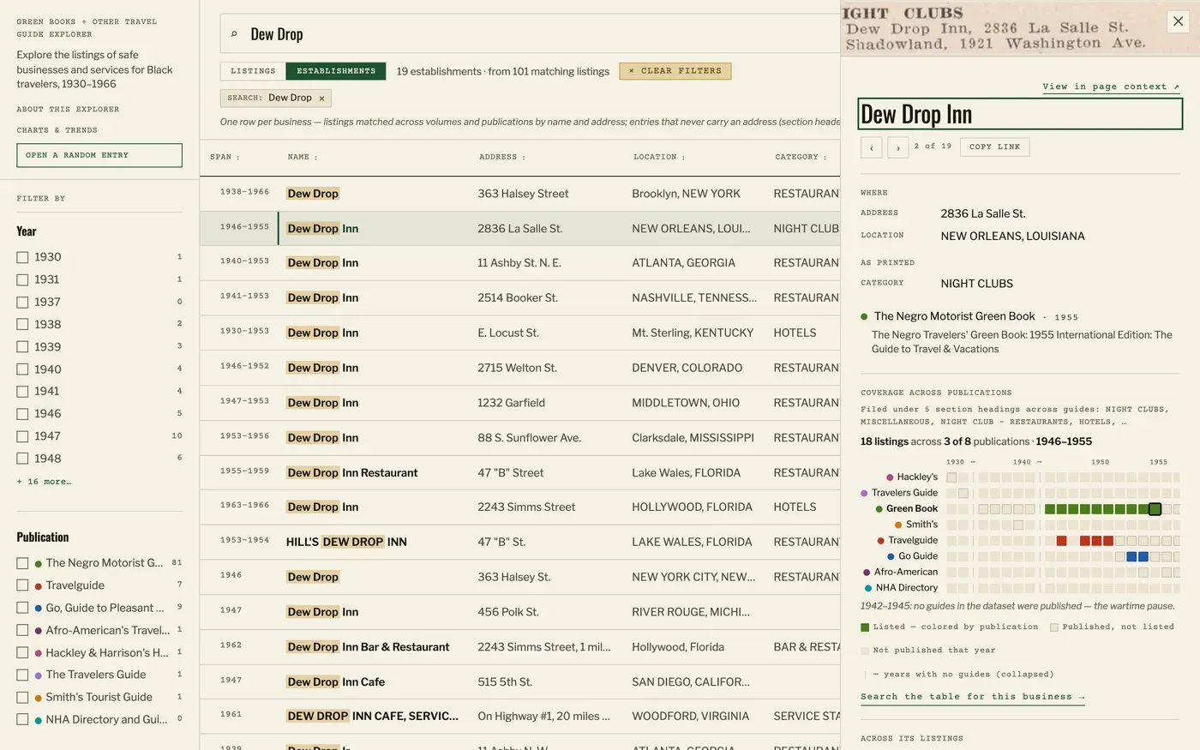Expand the 16 more years list

tap(44, 482)
